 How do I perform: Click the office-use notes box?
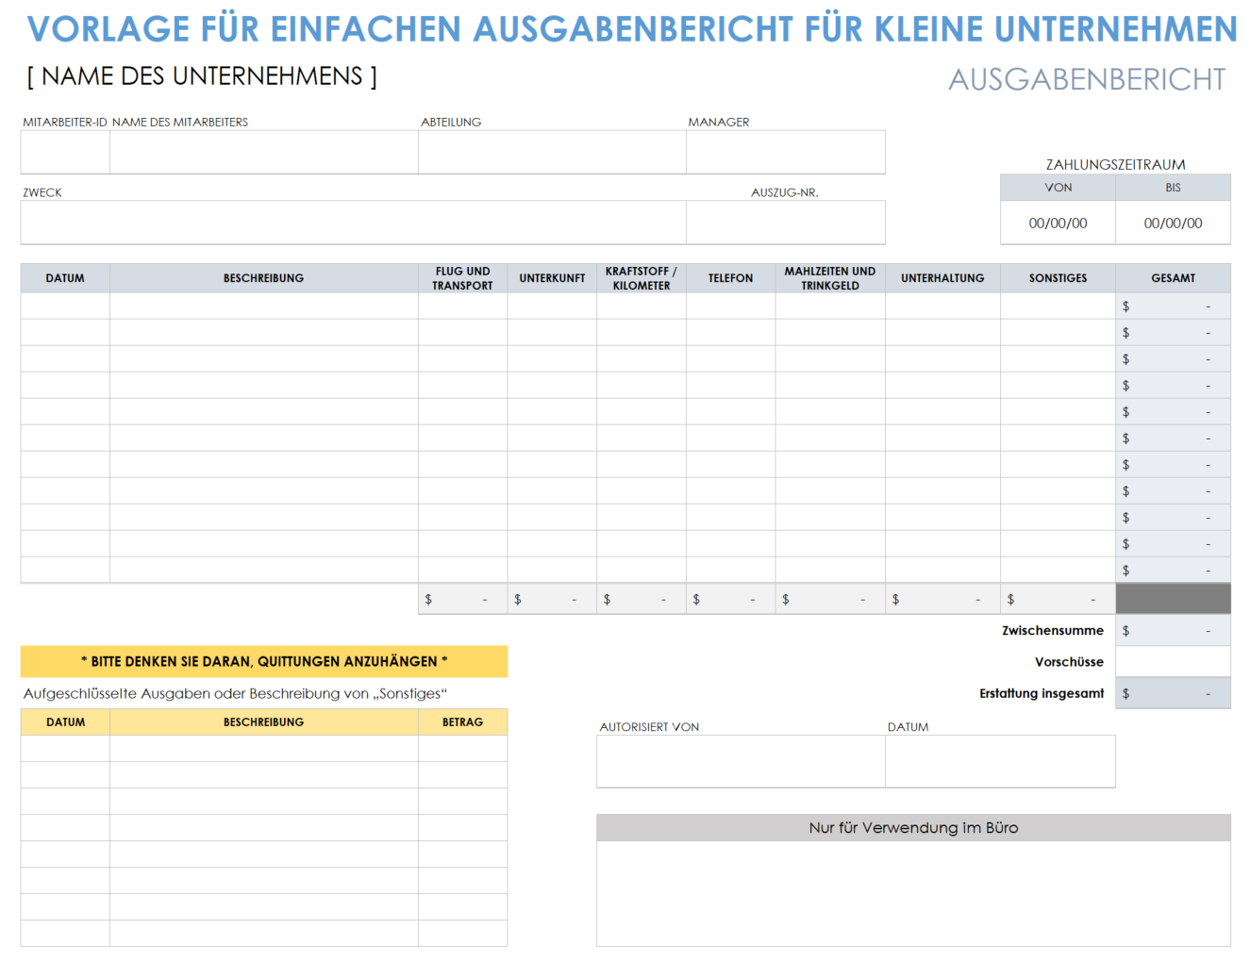pyautogui.click(x=913, y=893)
